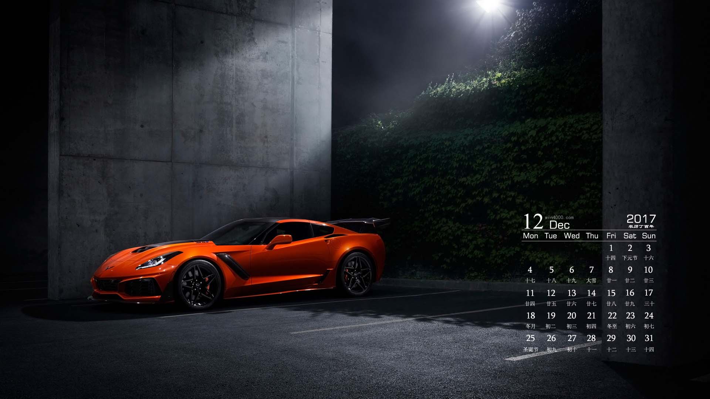The height and width of the screenshot is (399, 710).
Task: Pick date 4 on the calendar
Action: tap(530, 270)
